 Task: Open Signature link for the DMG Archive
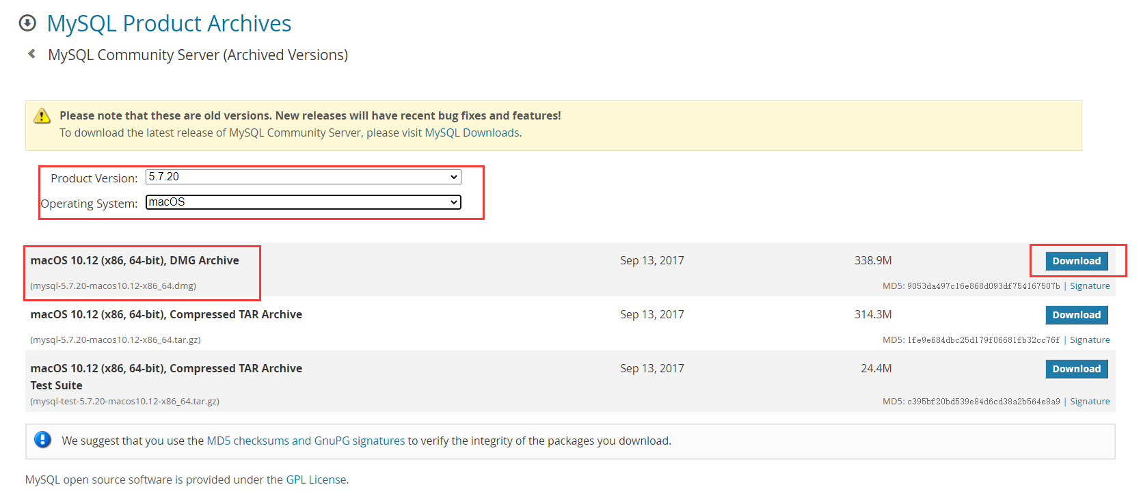[1090, 286]
